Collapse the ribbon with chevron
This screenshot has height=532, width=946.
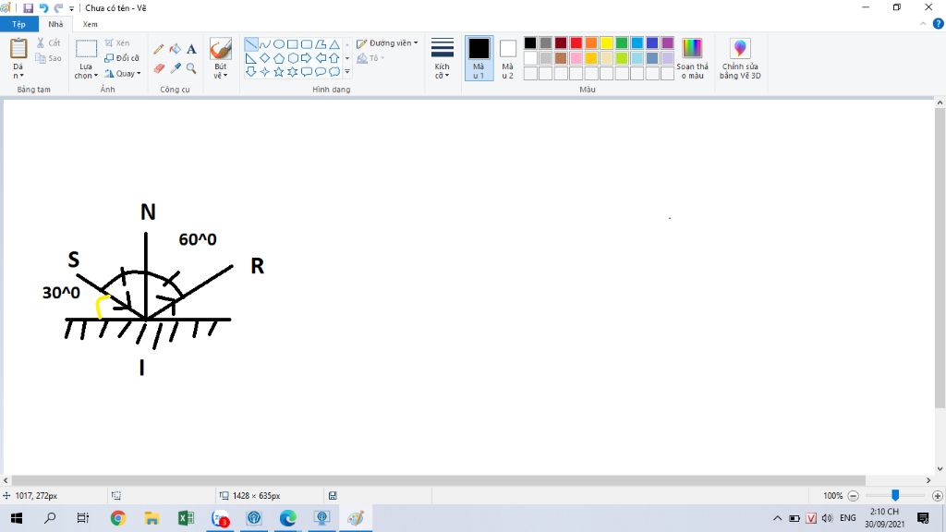tap(923, 24)
